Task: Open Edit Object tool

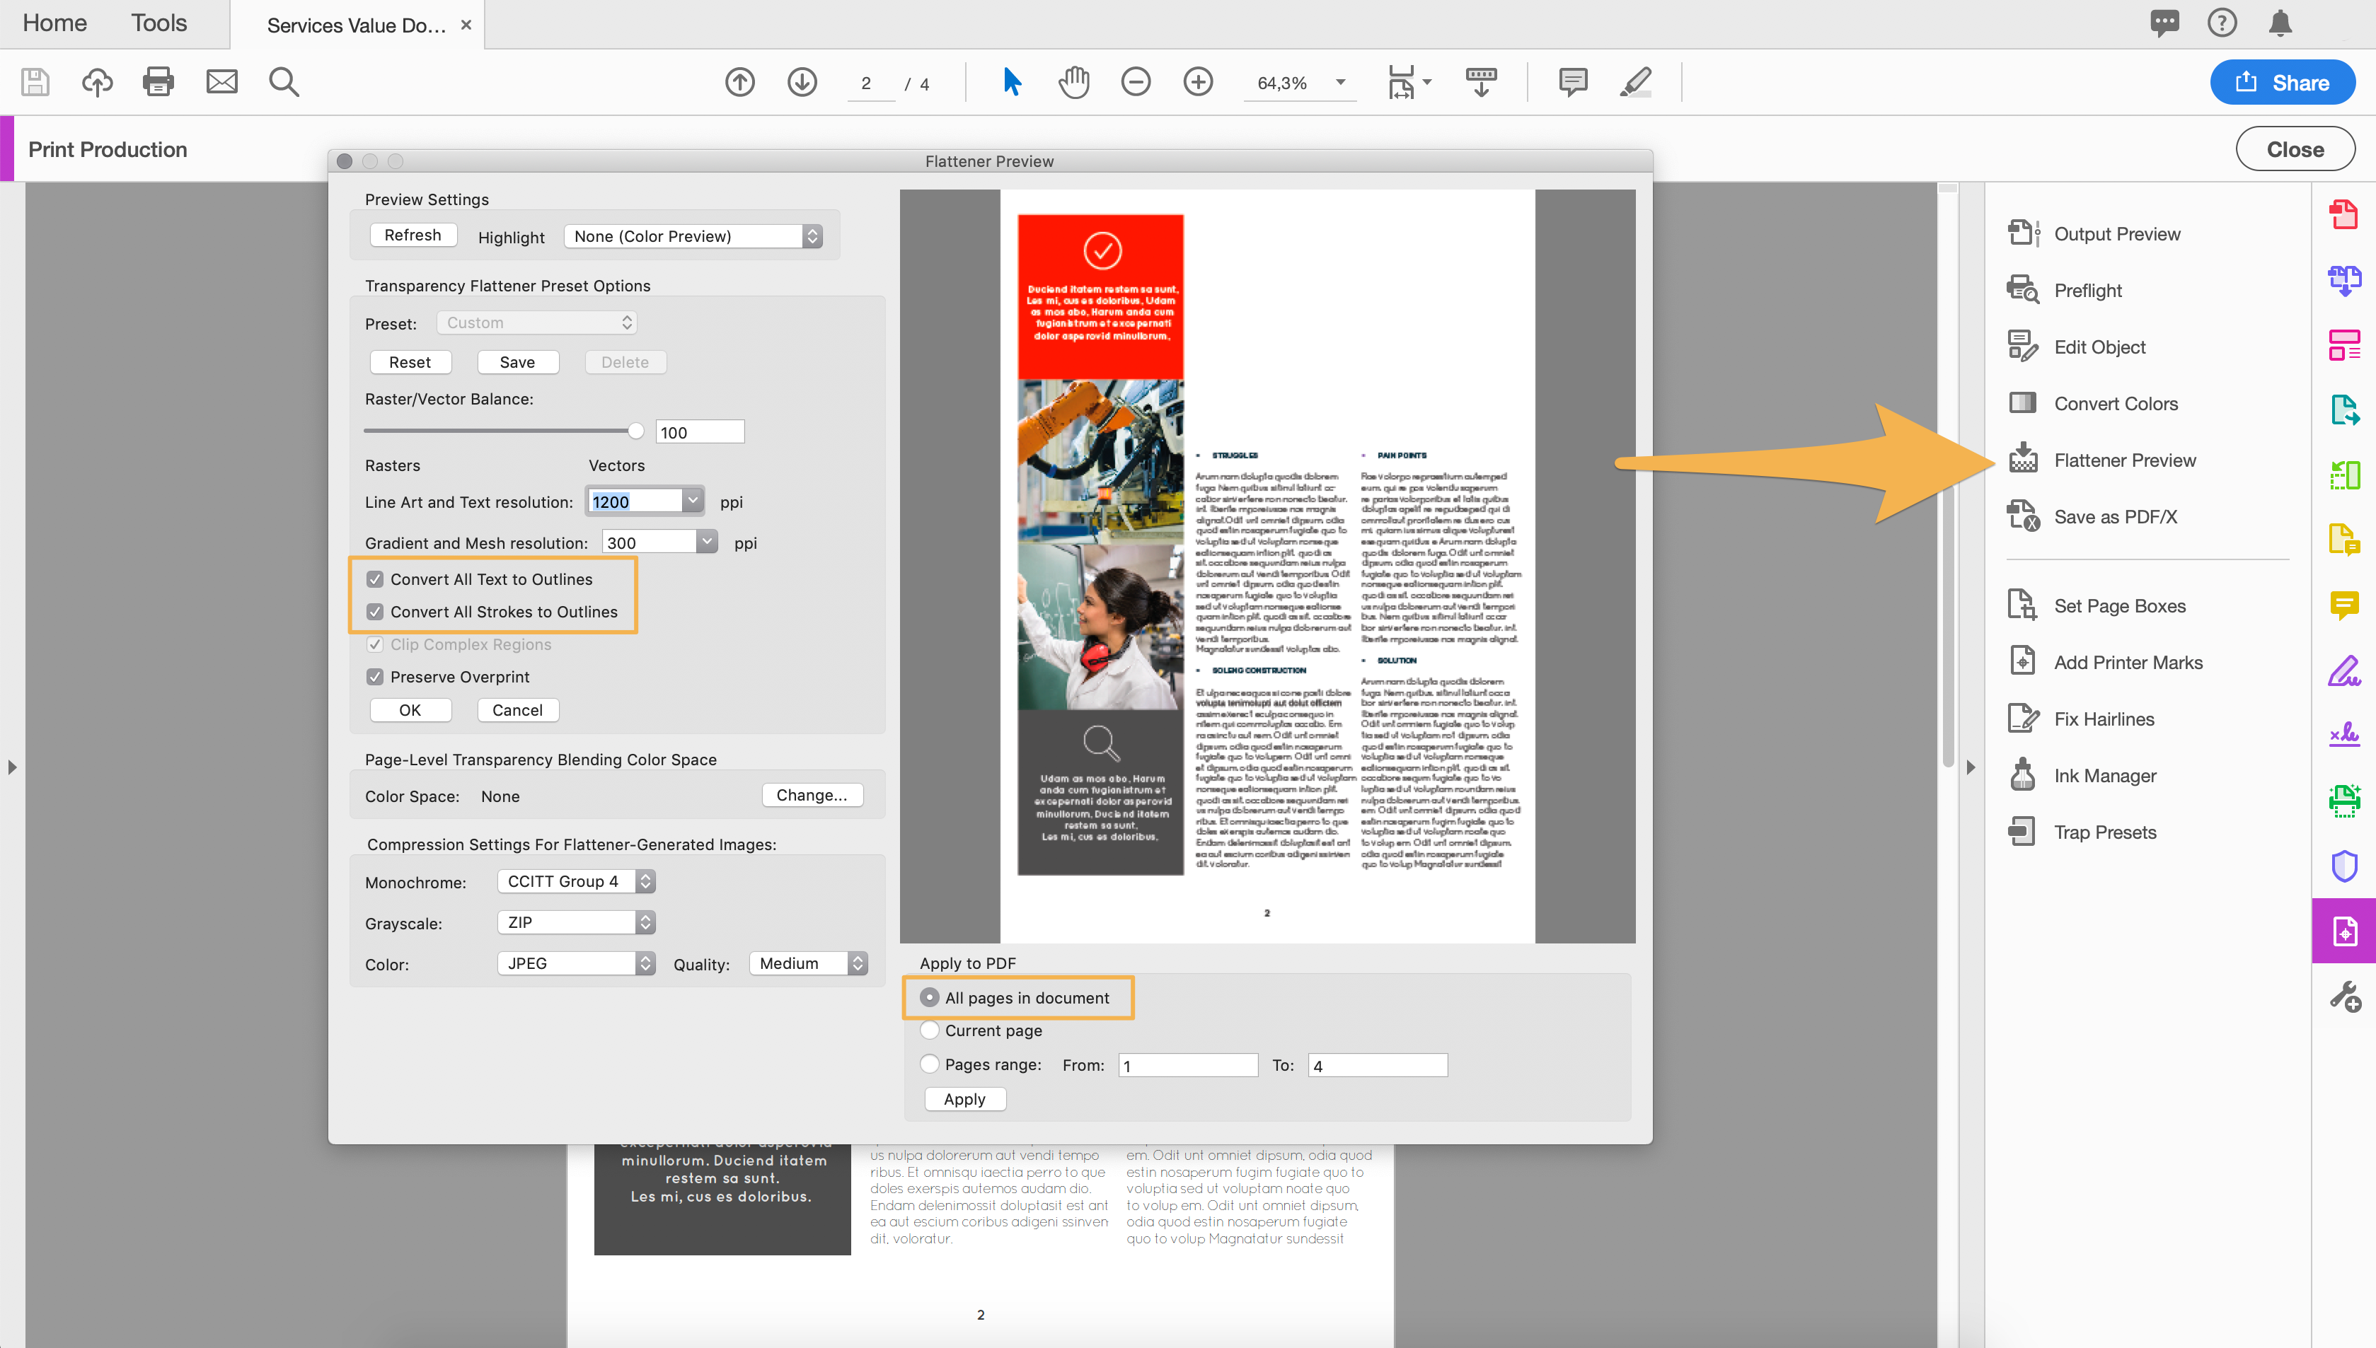Action: [2076, 347]
